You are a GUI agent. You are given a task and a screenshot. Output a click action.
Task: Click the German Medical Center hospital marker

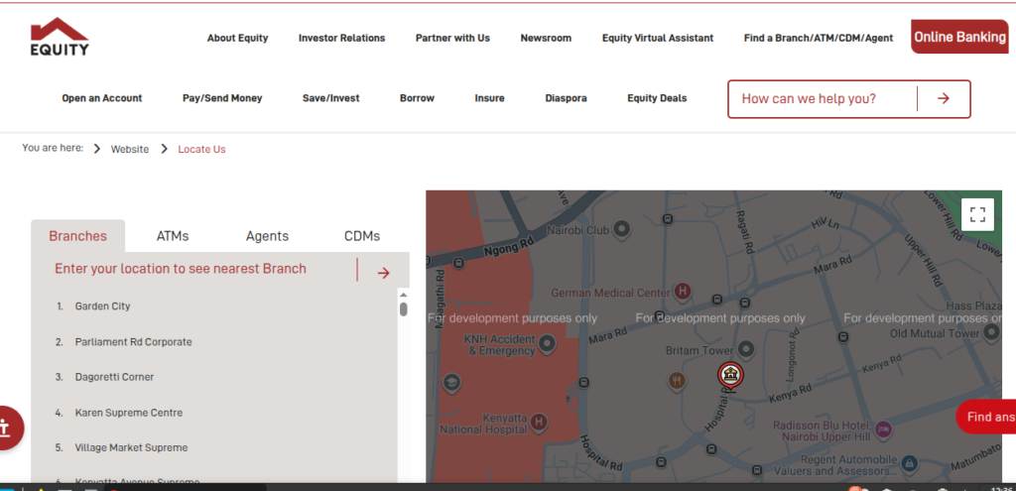(682, 292)
